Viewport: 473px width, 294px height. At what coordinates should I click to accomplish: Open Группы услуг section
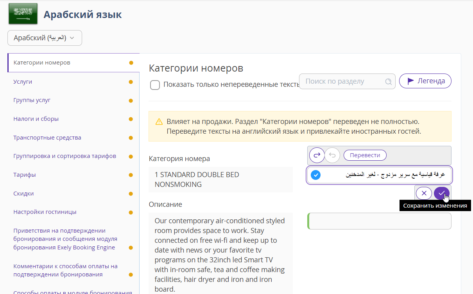[32, 100]
